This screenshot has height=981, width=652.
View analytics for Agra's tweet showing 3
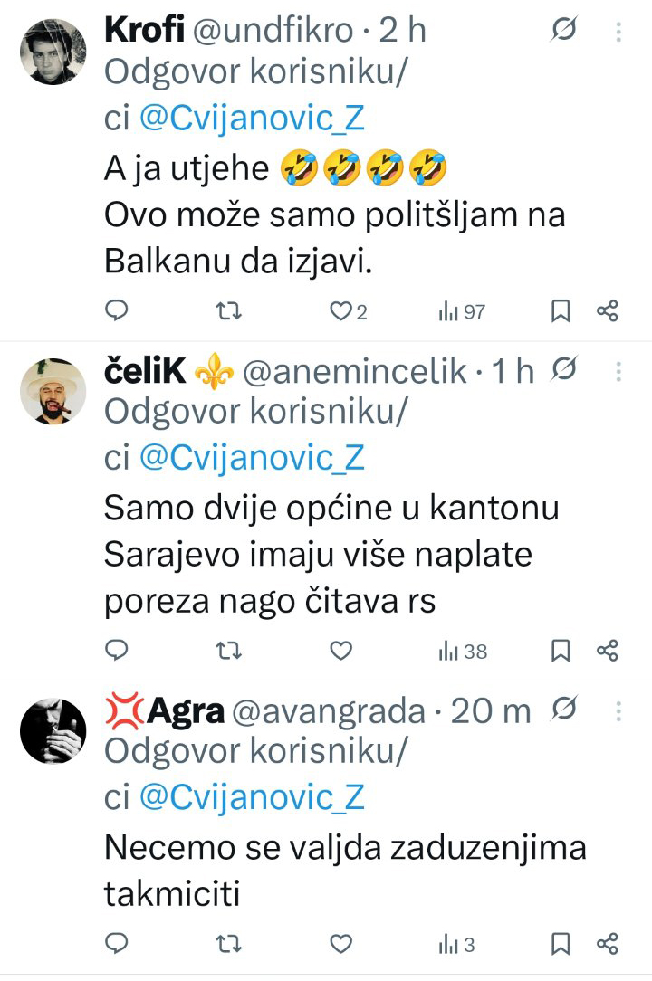point(457,945)
